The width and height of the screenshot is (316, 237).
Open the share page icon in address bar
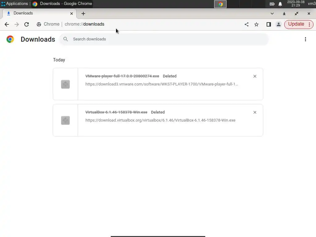point(247,24)
